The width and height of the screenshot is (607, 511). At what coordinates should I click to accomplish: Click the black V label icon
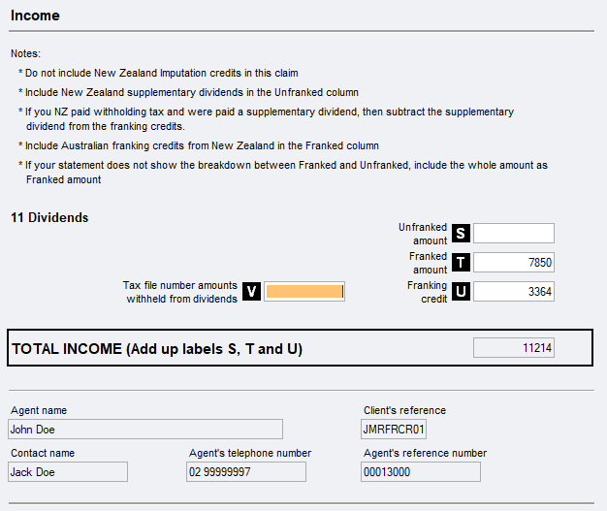(x=251, y=292)
